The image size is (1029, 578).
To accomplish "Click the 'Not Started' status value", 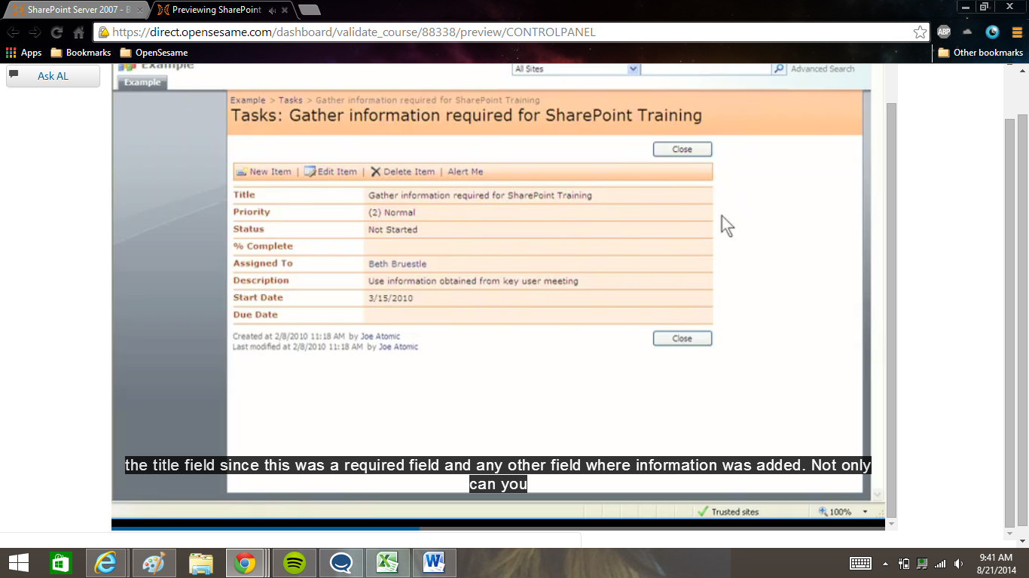I will (x=392, y=230).
